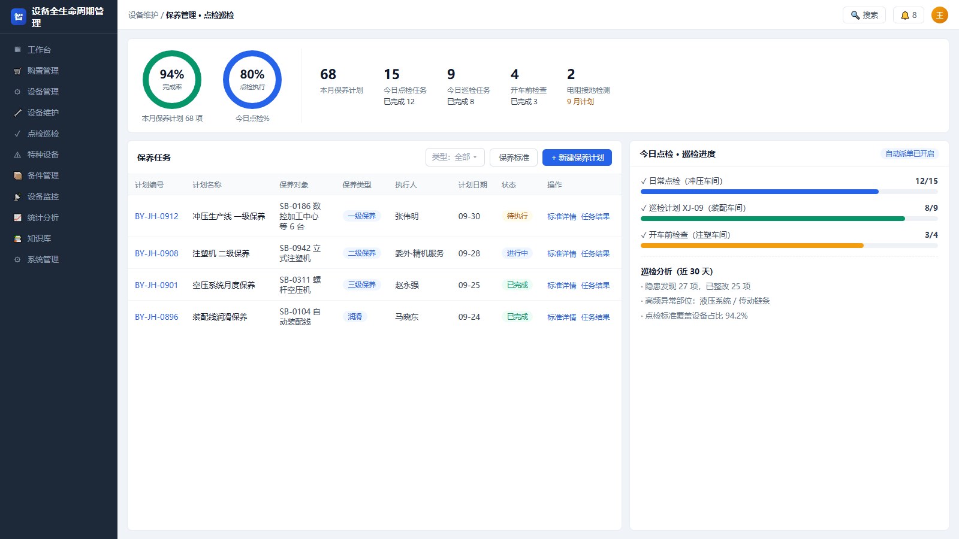Navigate to 统计分析 in sidebar

(59, 217)
